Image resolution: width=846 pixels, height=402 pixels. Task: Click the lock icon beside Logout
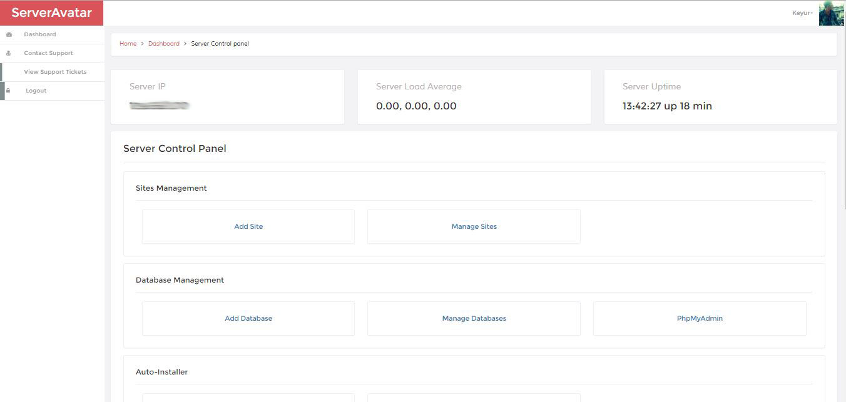(8, 91)
